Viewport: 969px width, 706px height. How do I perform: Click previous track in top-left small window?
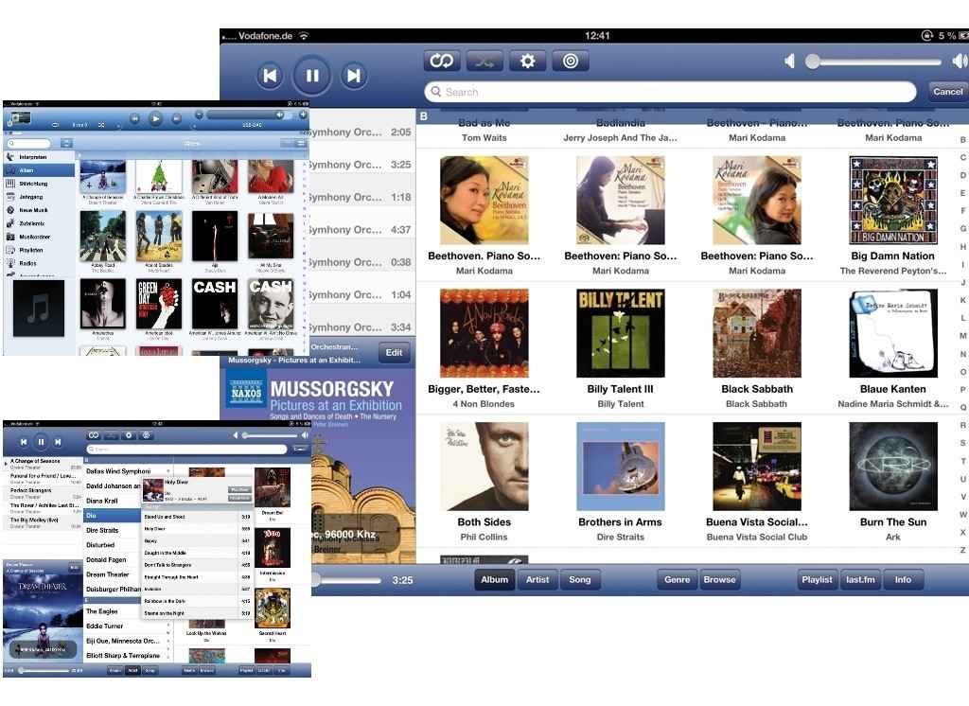tap(134, 118)
